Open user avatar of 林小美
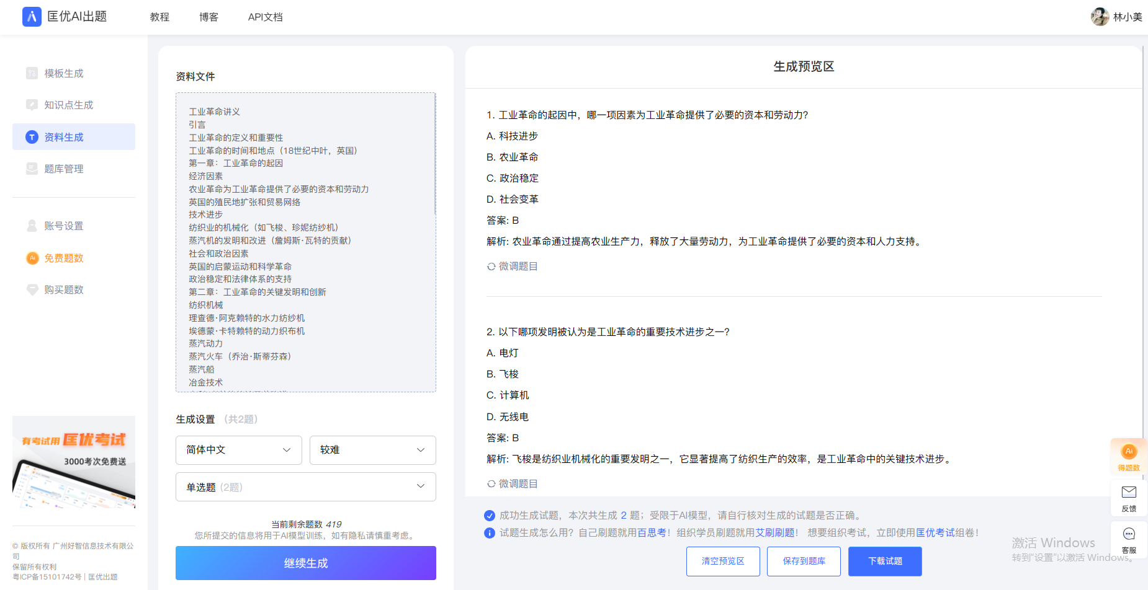The width and height of the screenshot is (1148, 590). click(x=1100, y=17)
